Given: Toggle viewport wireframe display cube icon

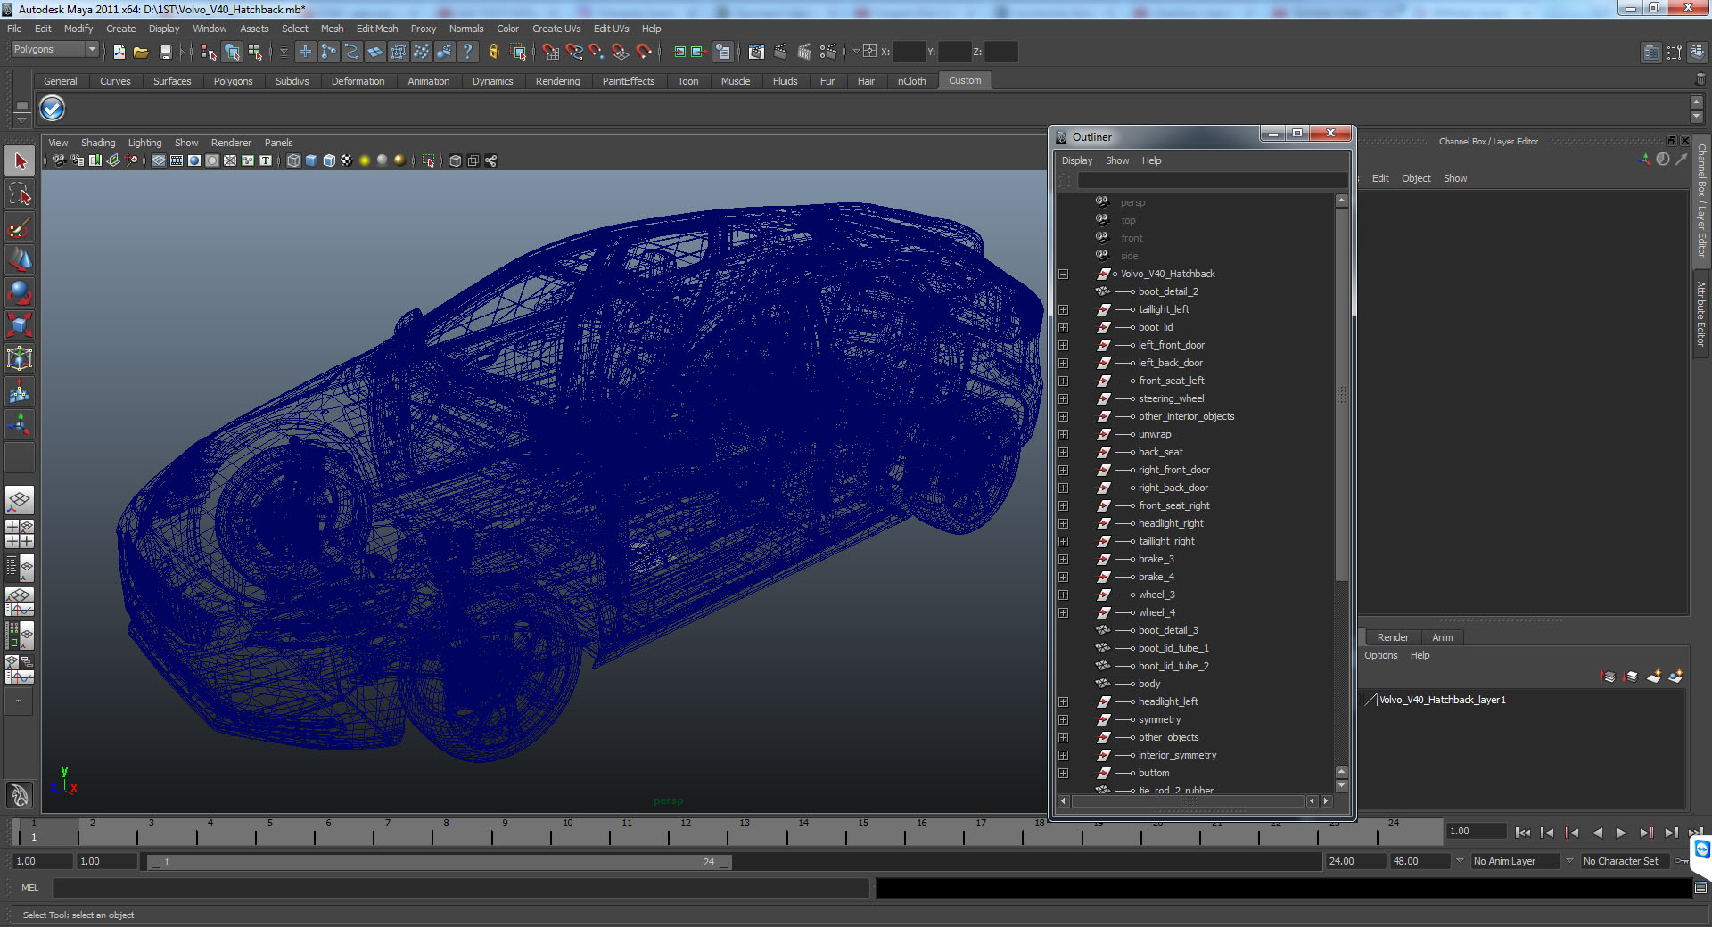Looking at the screenshot, I should 293,160.
